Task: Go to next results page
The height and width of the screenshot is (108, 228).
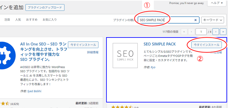Action: (x=216, y=32)
